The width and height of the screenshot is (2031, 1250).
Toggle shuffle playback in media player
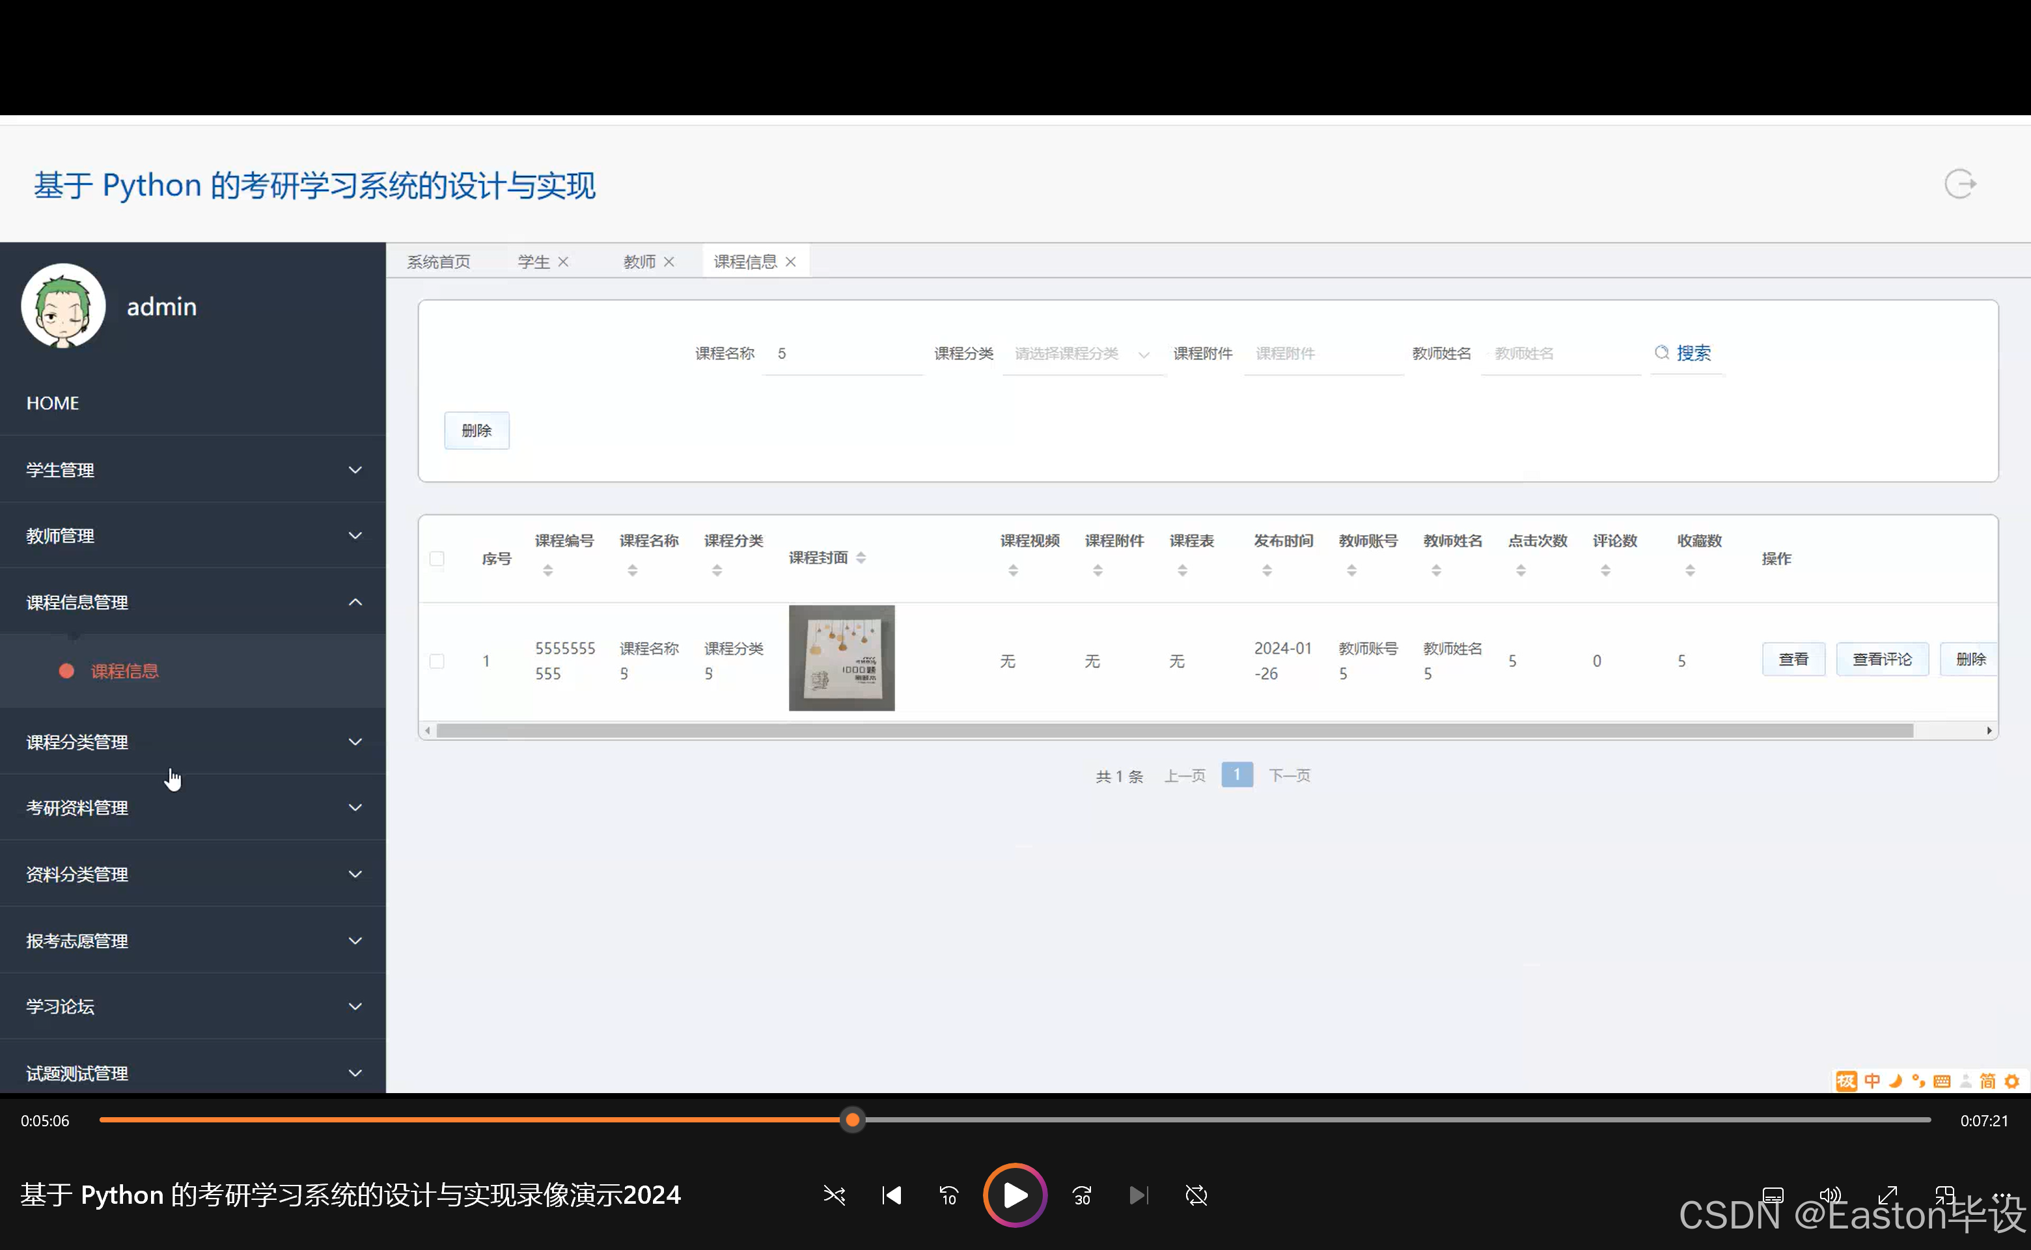click(x=834, y=1195)
